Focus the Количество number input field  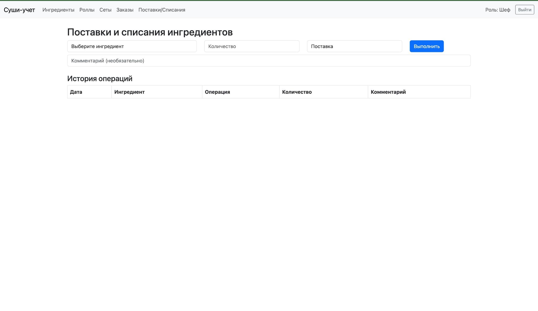[251, 46]
